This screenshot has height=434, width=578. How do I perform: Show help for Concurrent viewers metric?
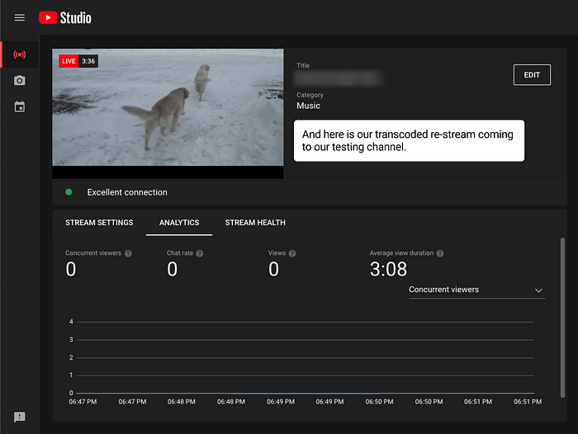click(128, 253)
